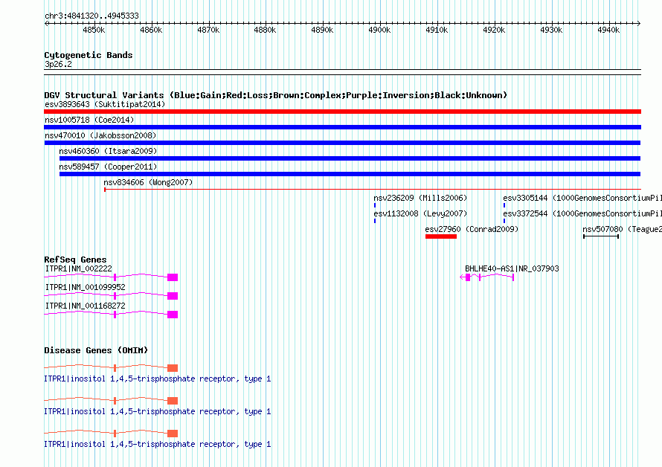Click the third orange OMIM ITPR1 exon block
This screenshot has height=467, width=662.
pos(173,434)
